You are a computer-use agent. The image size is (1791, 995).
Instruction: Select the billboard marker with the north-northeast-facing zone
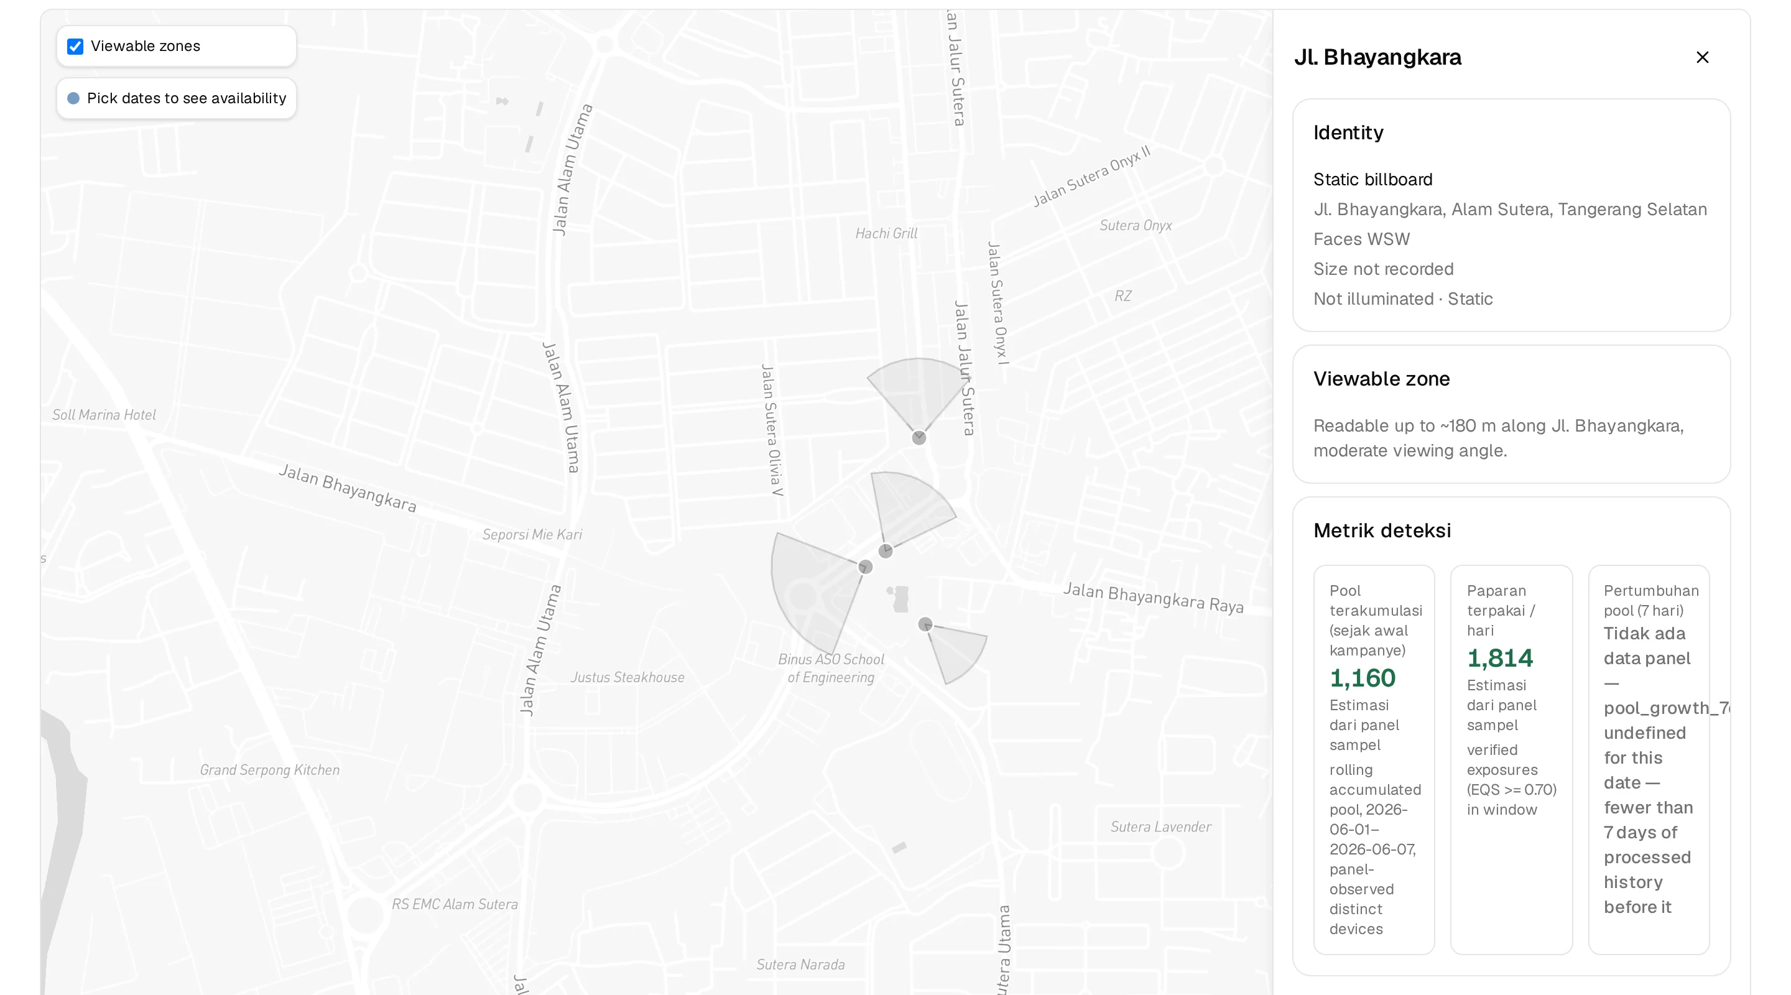(885, 551)
